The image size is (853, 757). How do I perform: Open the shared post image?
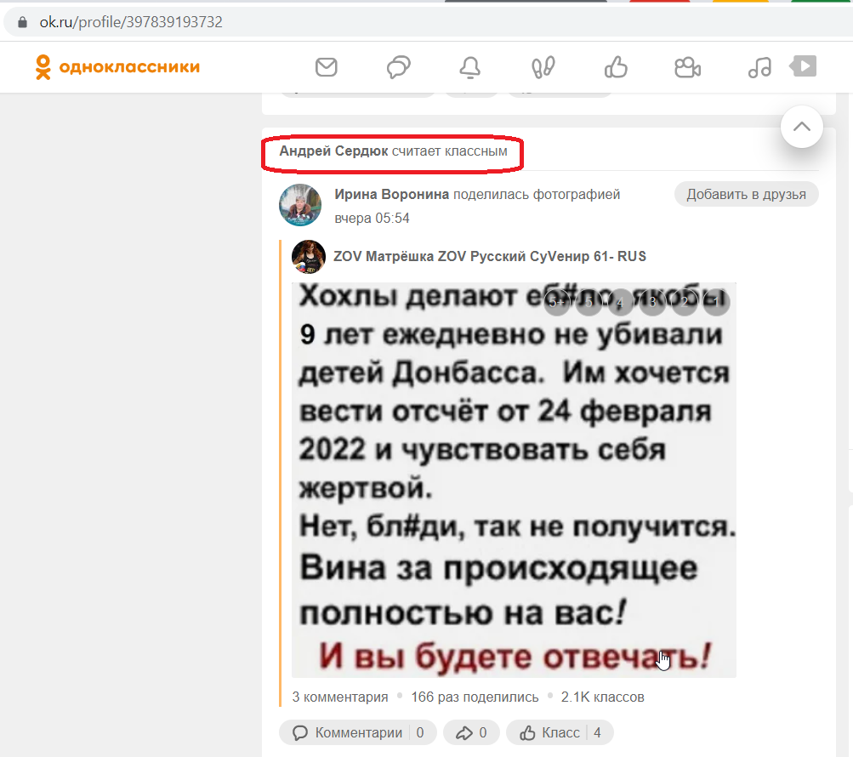[x=514, y=480]
